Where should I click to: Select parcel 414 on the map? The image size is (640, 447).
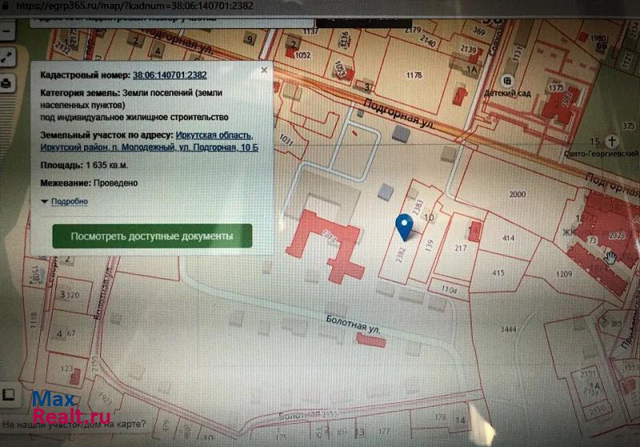[x=506, y=238]
